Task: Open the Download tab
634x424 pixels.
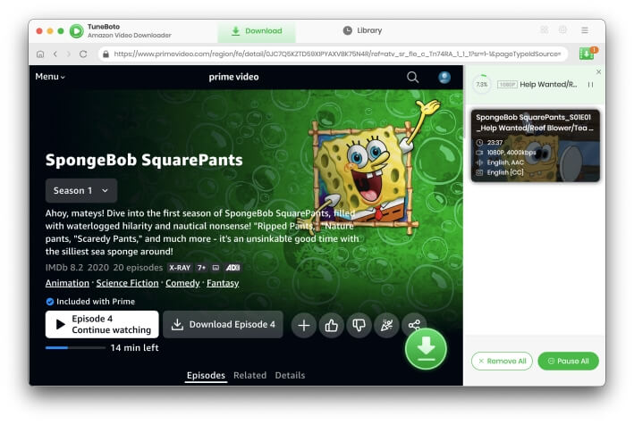Action: coord(257,31)
